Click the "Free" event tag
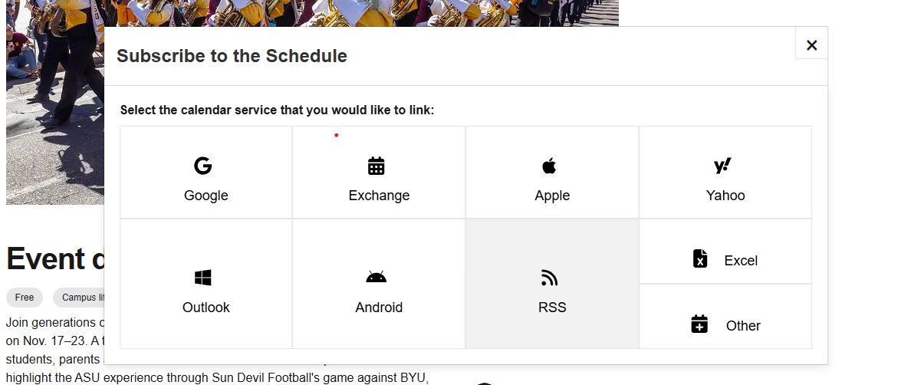914x385 pixels. 25,298
